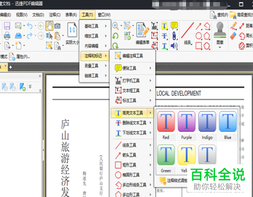Expand the 便贴工具 submenu entry
Screen dimensions: 253x197
coord(133,68)
